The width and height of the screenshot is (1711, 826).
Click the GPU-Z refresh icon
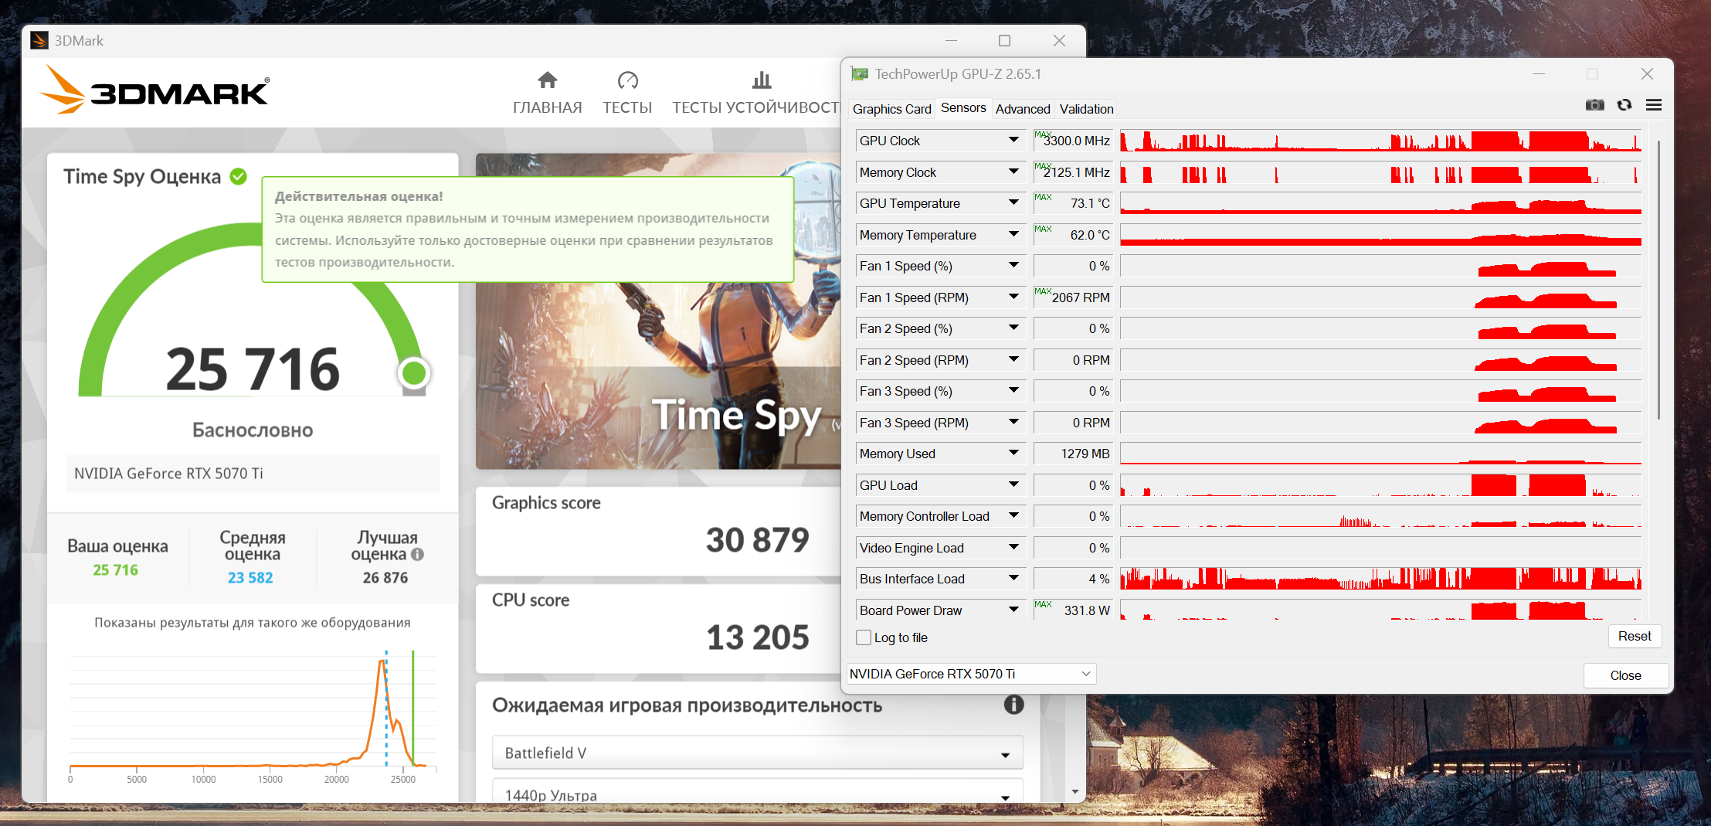point(1624,105)
